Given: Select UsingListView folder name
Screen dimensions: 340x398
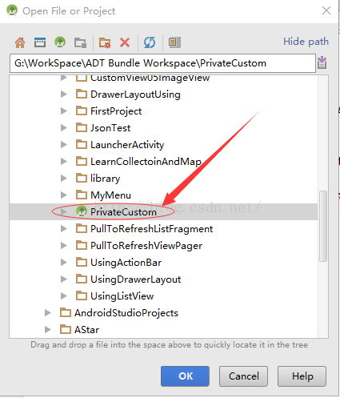Looking at the screenshot, I should point(122,296).
